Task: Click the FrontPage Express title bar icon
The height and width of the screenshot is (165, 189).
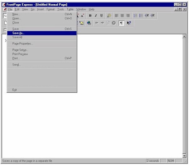Action: click(x=4, y=5)
